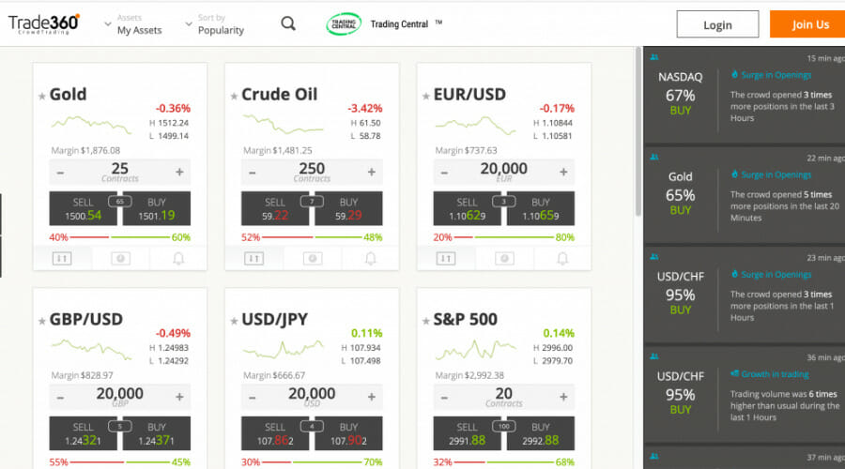Click the Login button

point(717,24)
